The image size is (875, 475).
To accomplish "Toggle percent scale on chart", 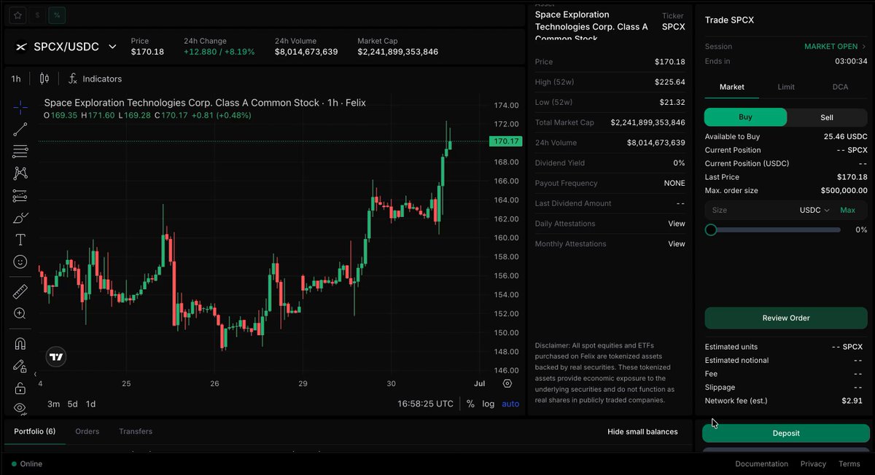I will pos(470,404).
